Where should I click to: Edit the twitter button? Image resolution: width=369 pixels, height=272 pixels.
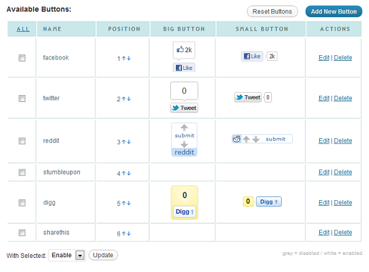tap(324, 98)
